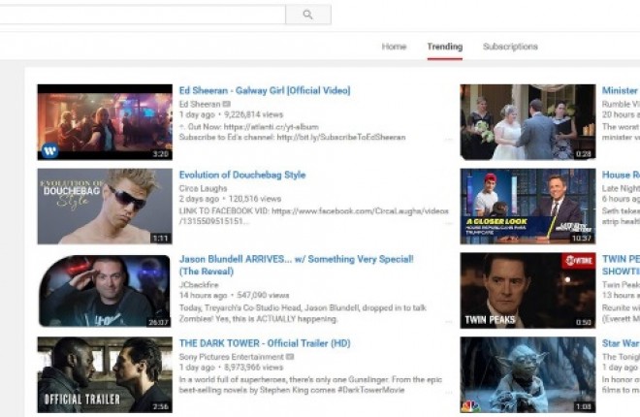This screenshot has width=640, height=417.
Task: Click the 10:37 duration badge
Action: (582, 239)
